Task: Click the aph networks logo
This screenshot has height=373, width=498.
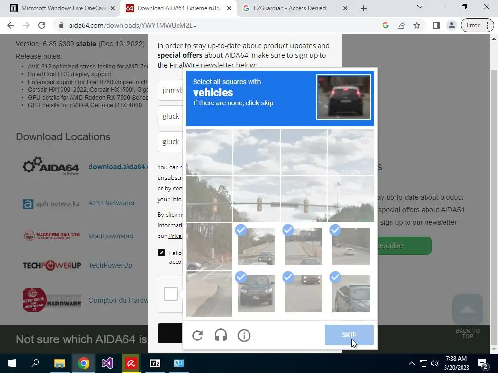Action: (x=51, y=203)
